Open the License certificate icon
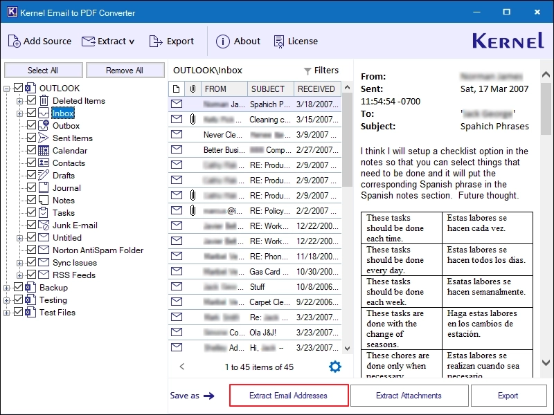 [279, 41]
